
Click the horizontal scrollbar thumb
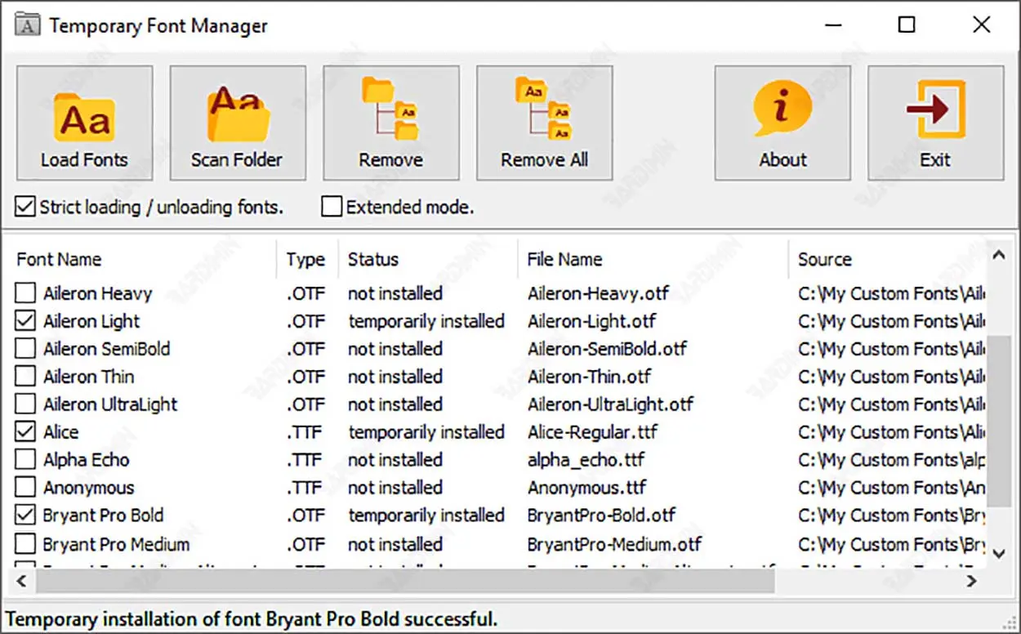pos(404,582)
